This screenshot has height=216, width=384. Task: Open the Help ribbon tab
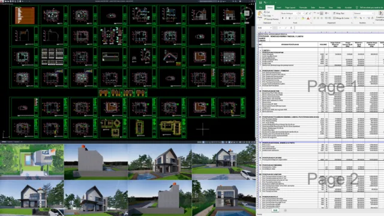tap(338, 8)
